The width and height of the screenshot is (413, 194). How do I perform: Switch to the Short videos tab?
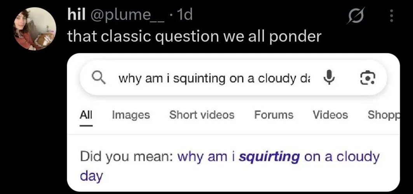pos(202,115)
